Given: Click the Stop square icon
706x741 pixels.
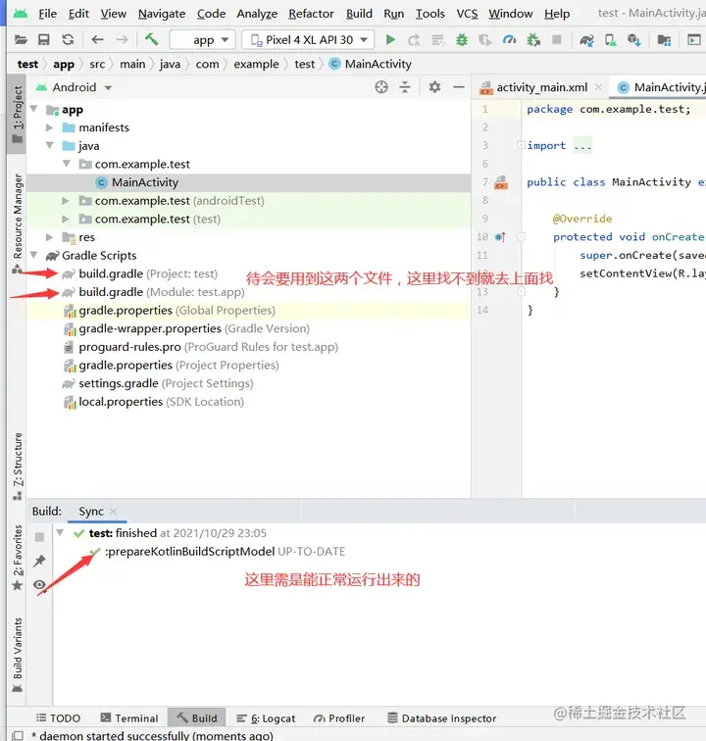Looking at the screenshot, I should click(557, 39).
